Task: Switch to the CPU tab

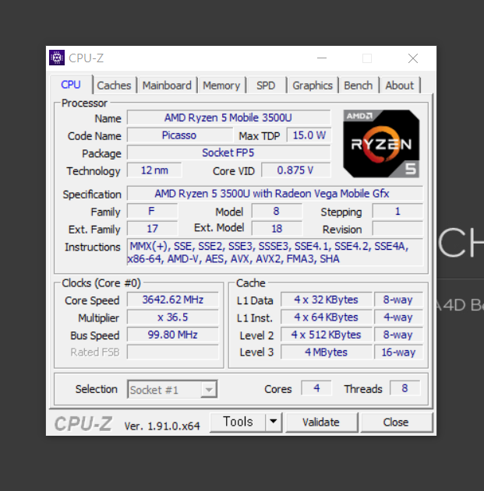Action: point(71,85)
